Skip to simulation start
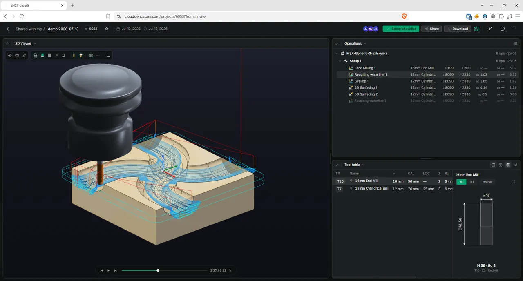 point(102,270)
